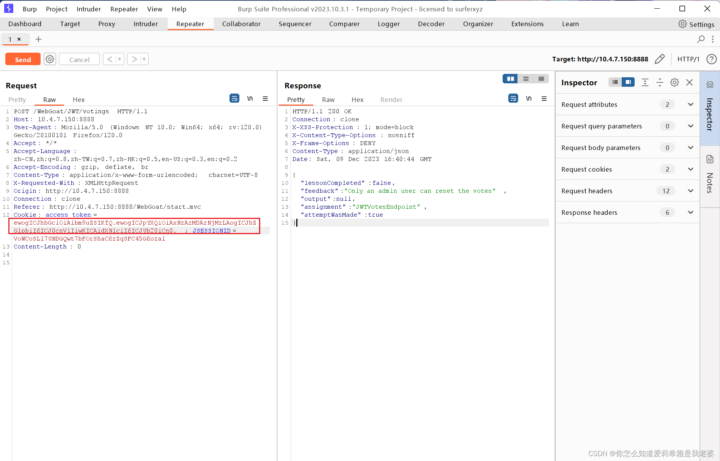720x461 pixels.
Task: Switch to the Dashboard tab
Action: point(25,24)
